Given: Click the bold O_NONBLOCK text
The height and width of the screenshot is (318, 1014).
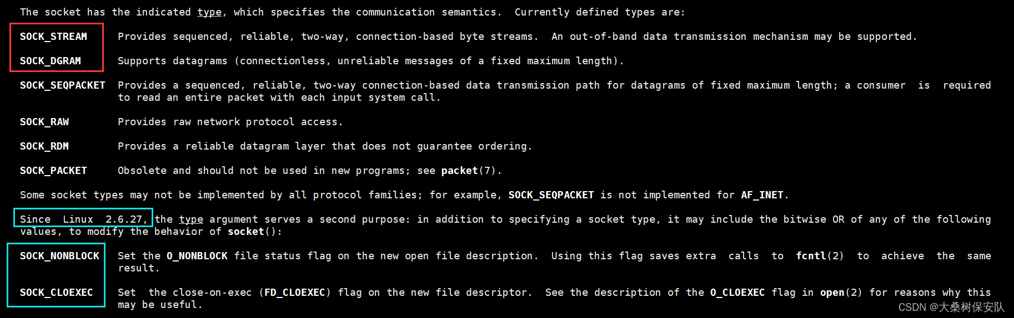Looking at the screenshot, I should pos(197,256).
